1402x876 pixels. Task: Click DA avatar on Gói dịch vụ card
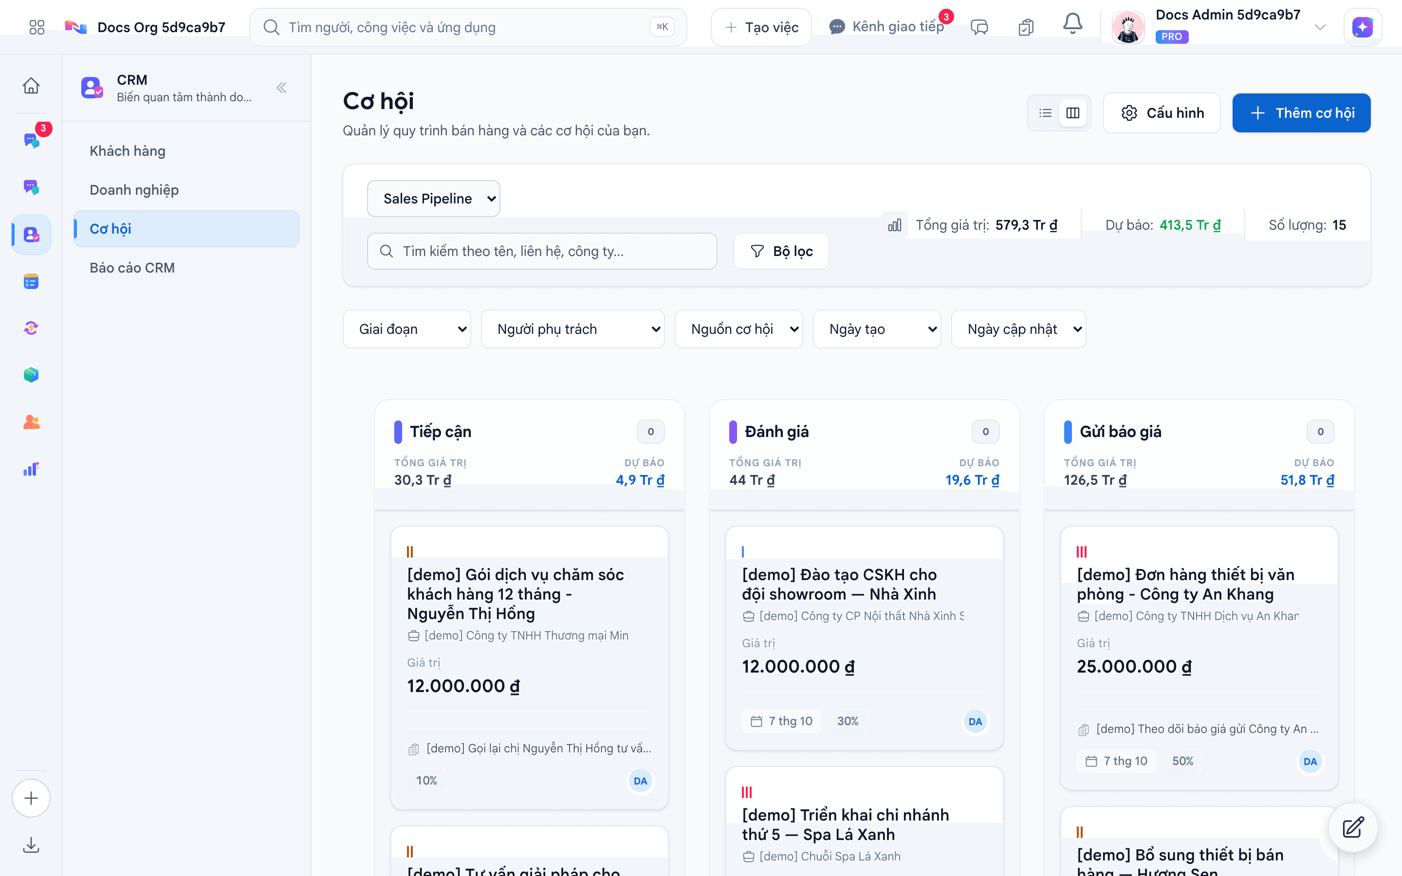(640, 781)
